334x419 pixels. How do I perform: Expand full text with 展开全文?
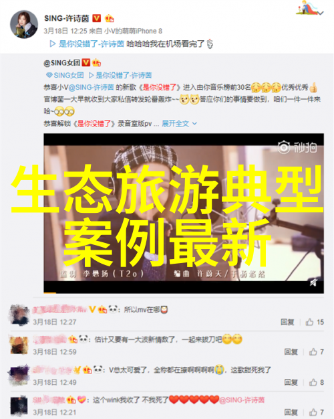pyautogui.click(x=176, y=123)
